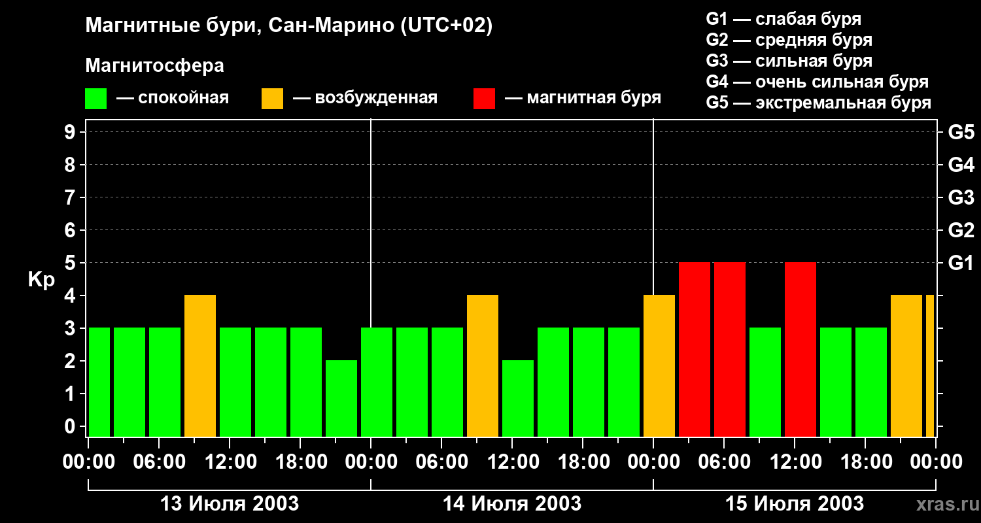Screen dimensions: 981x523
Task: Click the green 'спокойная' legend swatch
Action: click(x=95, y=99)
